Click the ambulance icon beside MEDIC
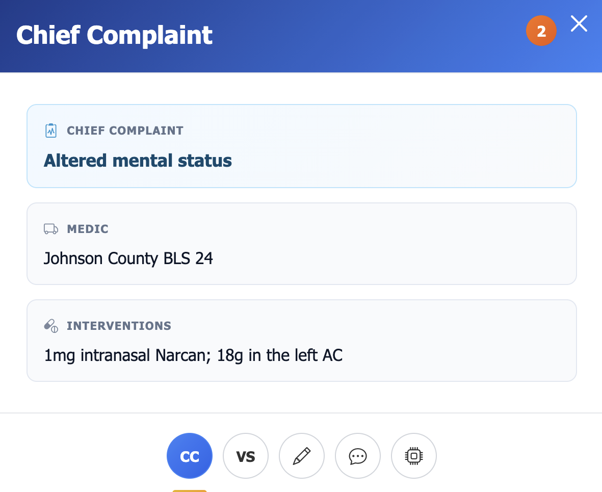This screenshot has width=602, height=492. coord(50,228)
